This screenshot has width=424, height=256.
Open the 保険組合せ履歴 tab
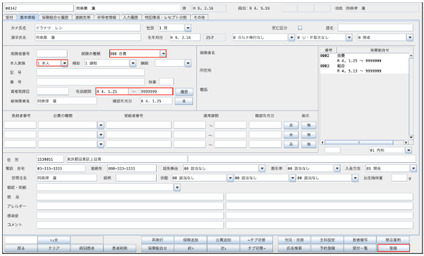pyautogui.click(x=55, y=17)
